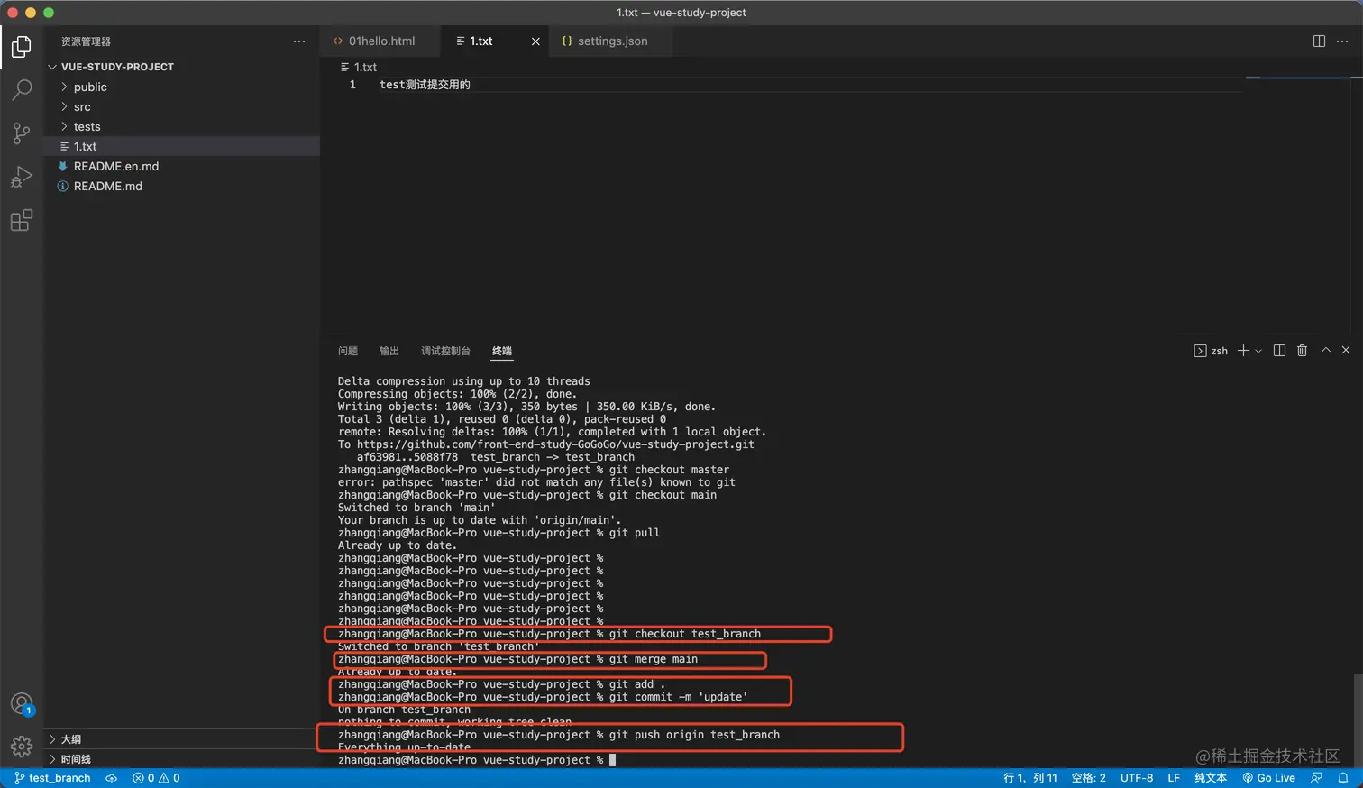
Task: Click the github.com repository URL in terminal
Action: click(x=555, y=444)
